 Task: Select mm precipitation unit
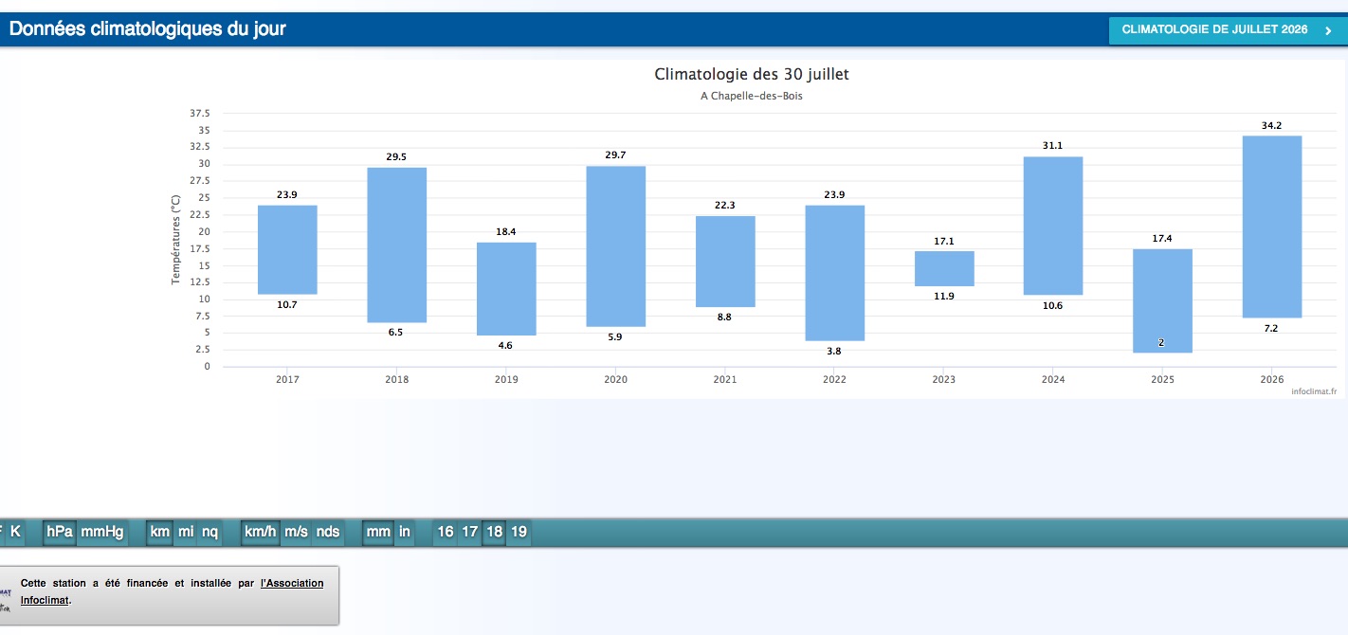point(379,532)
